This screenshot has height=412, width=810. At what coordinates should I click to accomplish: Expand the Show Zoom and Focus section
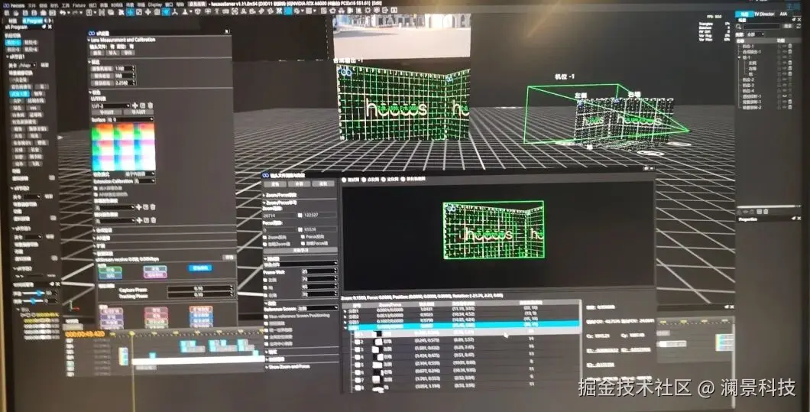tap(267, 366)
